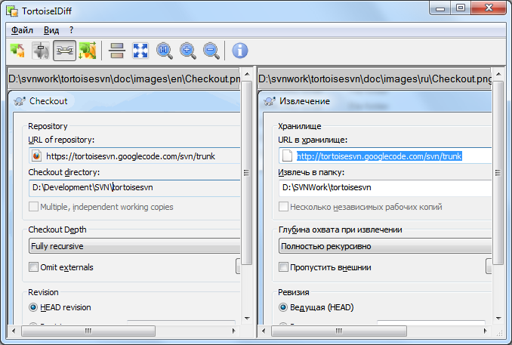The width and height of the screenshot is (512, 345).
Task: Click the blank page icon in URL в хранилище field
Action: click(287, 156)
